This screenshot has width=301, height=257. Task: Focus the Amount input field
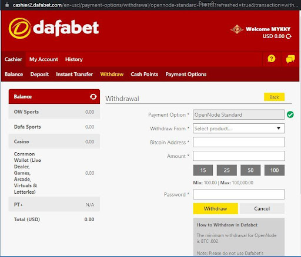click(239, 156)
